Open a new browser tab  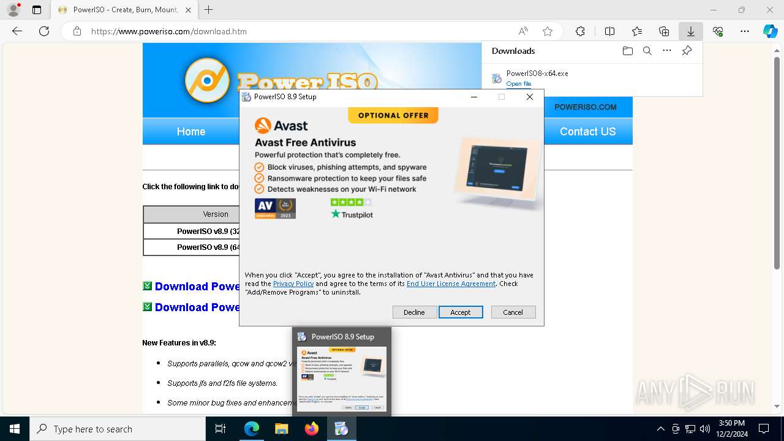click(x=209, y=10)
